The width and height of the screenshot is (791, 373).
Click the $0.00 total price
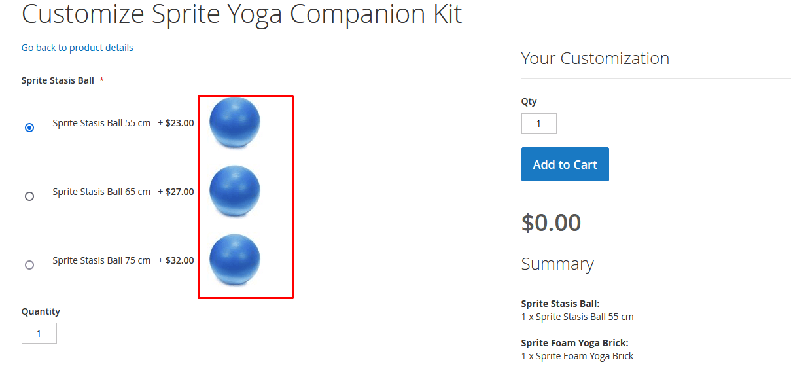coord(551,223)
